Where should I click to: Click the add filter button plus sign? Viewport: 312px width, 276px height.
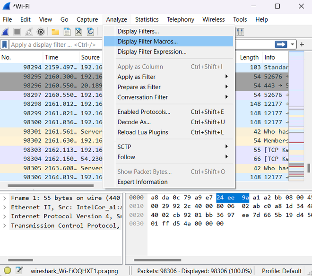tap(302, 44)
